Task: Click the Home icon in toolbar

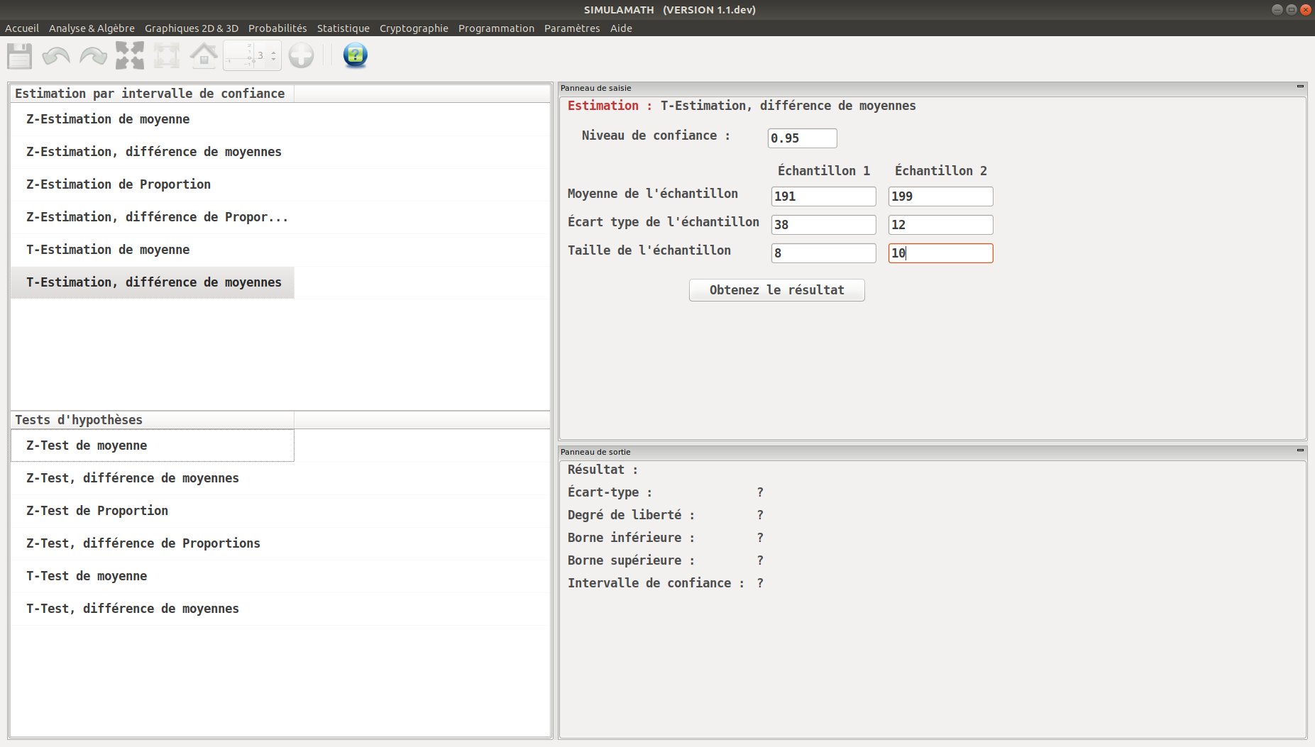Action: (204, 55)
